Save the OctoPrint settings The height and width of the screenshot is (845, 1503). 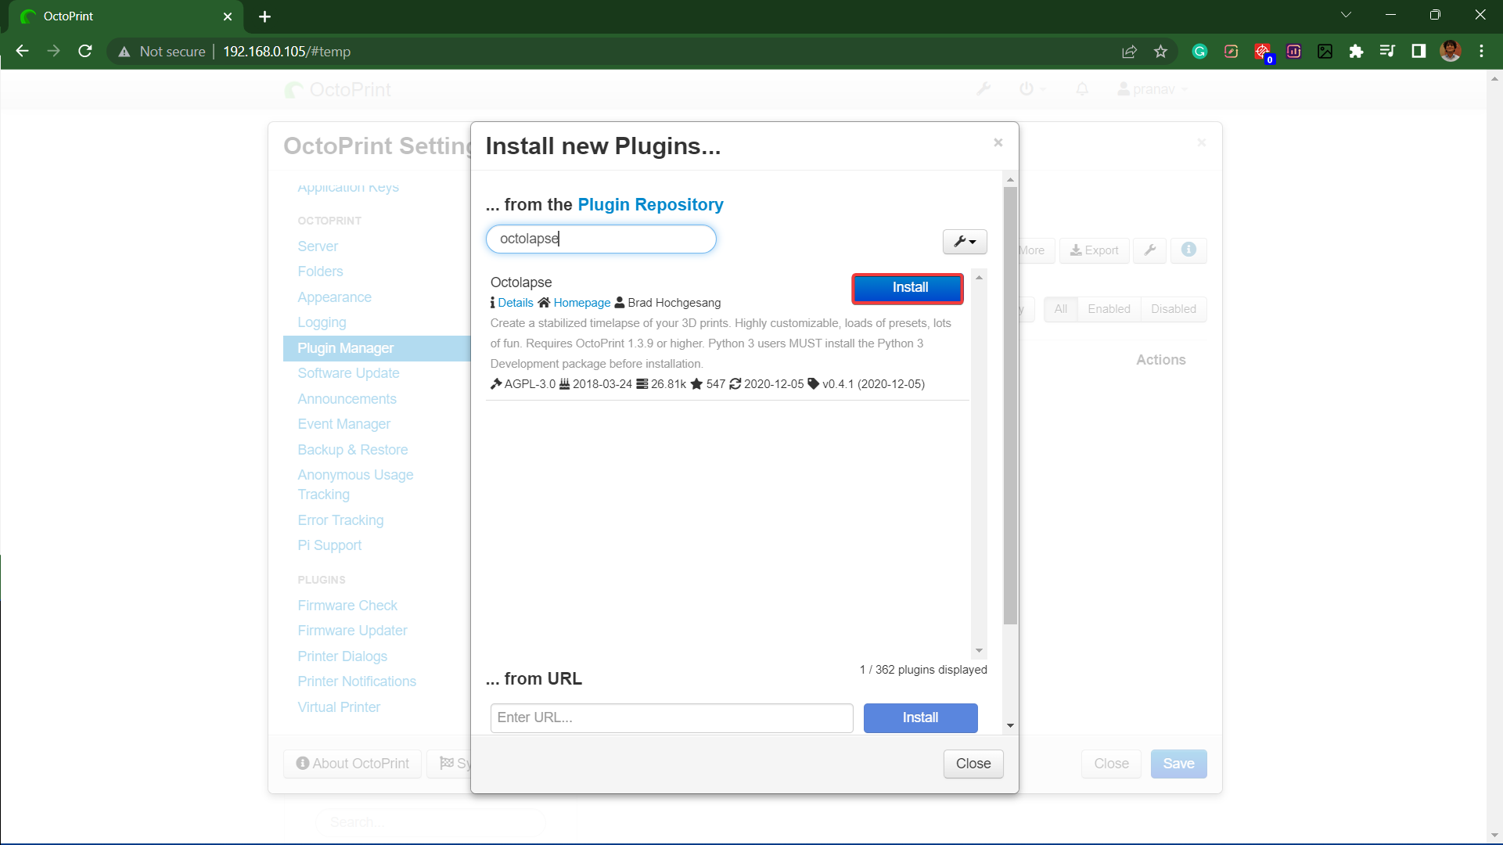1178,764
